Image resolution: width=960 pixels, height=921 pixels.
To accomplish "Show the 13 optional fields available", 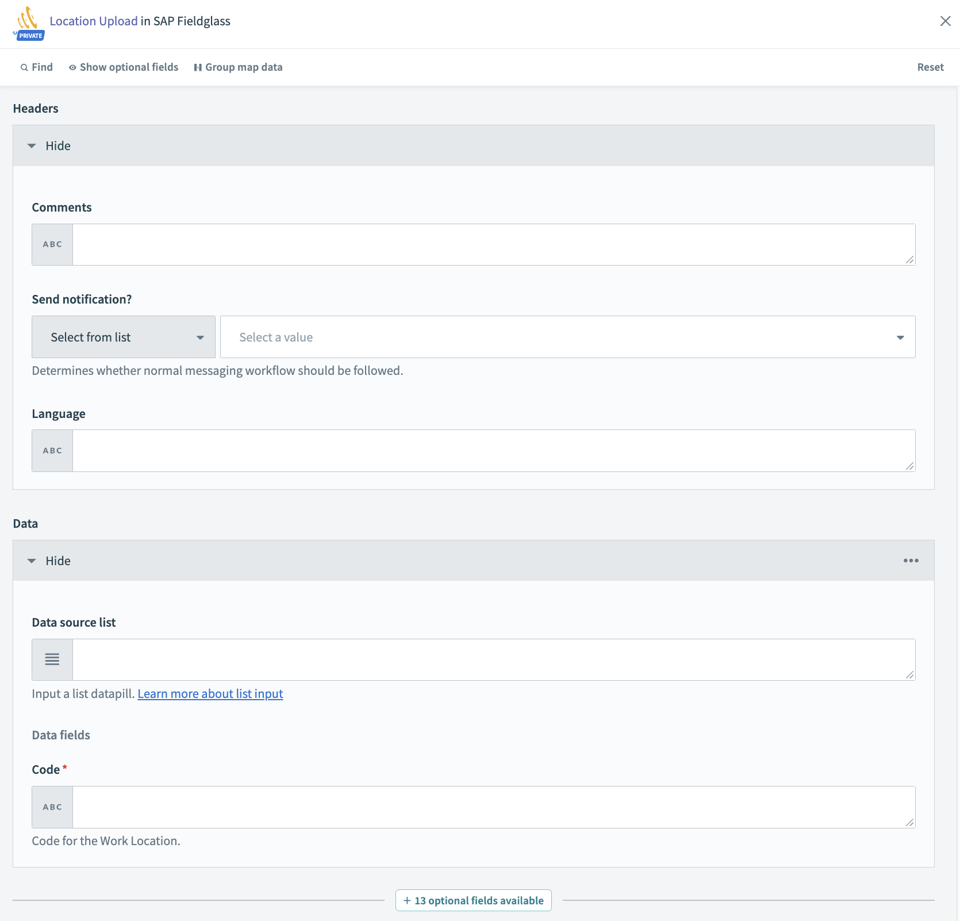I will (x=473, y=900).
